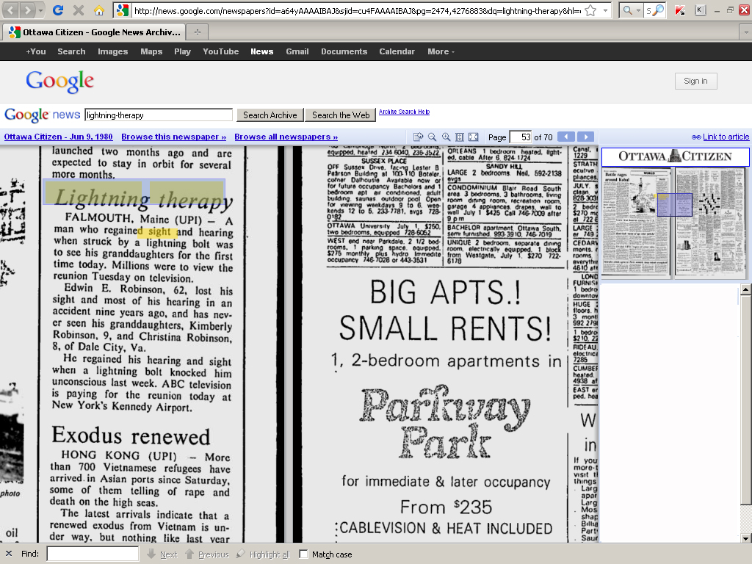752x564 pixels.
Task: Zoom out of the newspaper page
Action: [x=432, y=137]
